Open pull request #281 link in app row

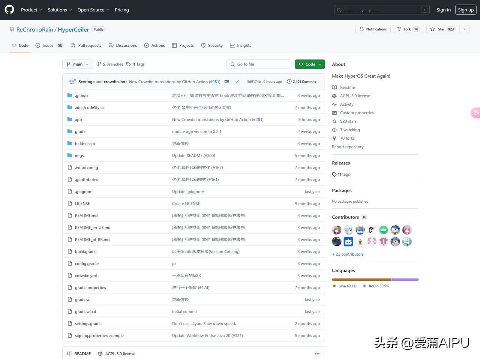point(258,120)
